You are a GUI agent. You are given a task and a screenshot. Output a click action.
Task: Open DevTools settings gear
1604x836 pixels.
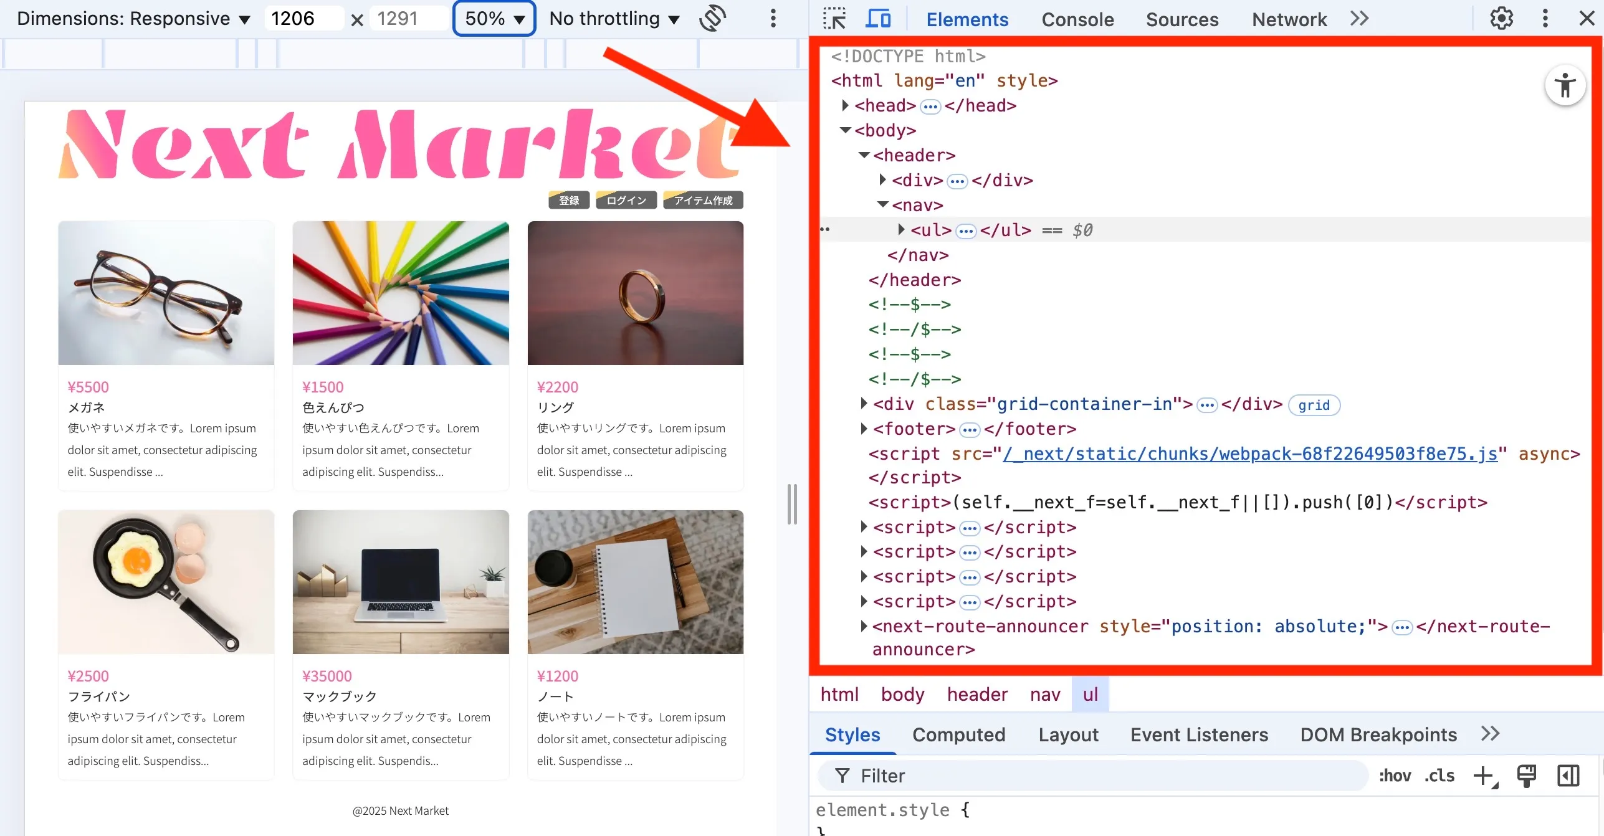[1501, 19]
